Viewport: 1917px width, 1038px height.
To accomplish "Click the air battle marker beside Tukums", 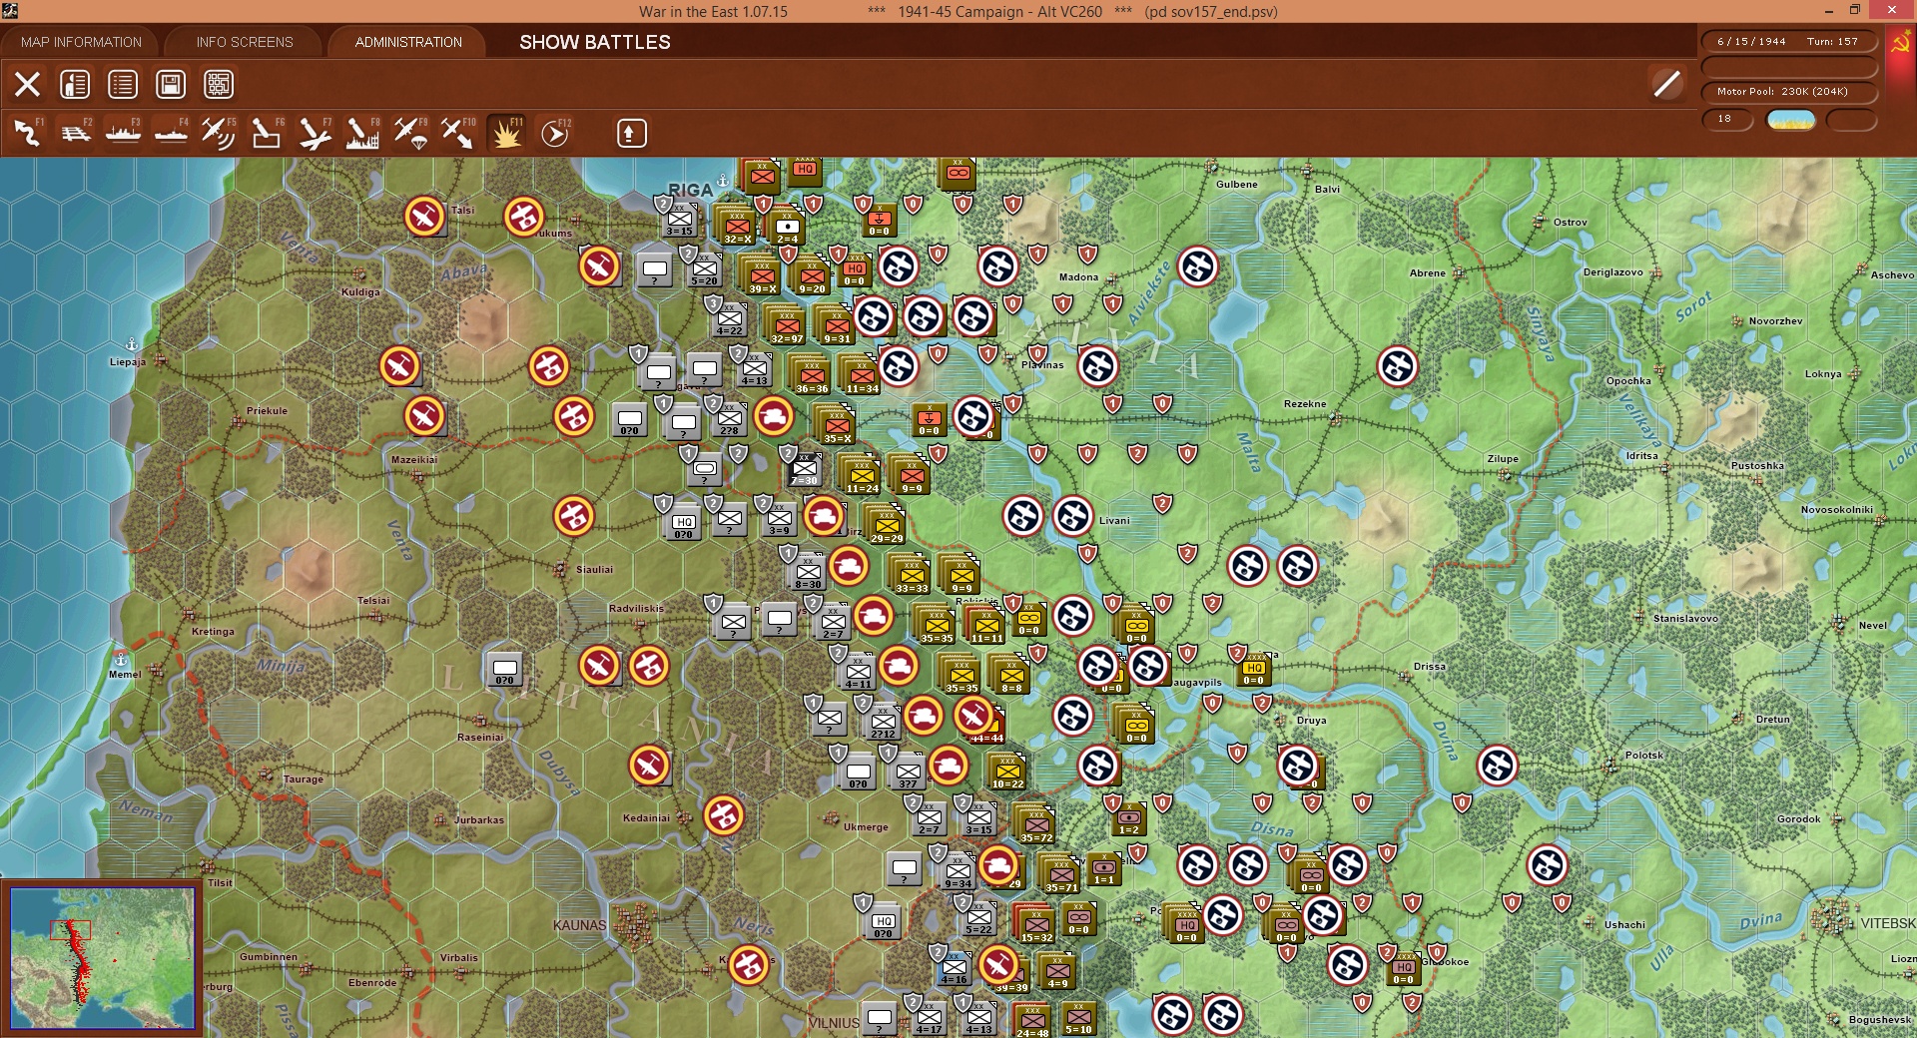I will pyautogui.click(x=524, y=216).
